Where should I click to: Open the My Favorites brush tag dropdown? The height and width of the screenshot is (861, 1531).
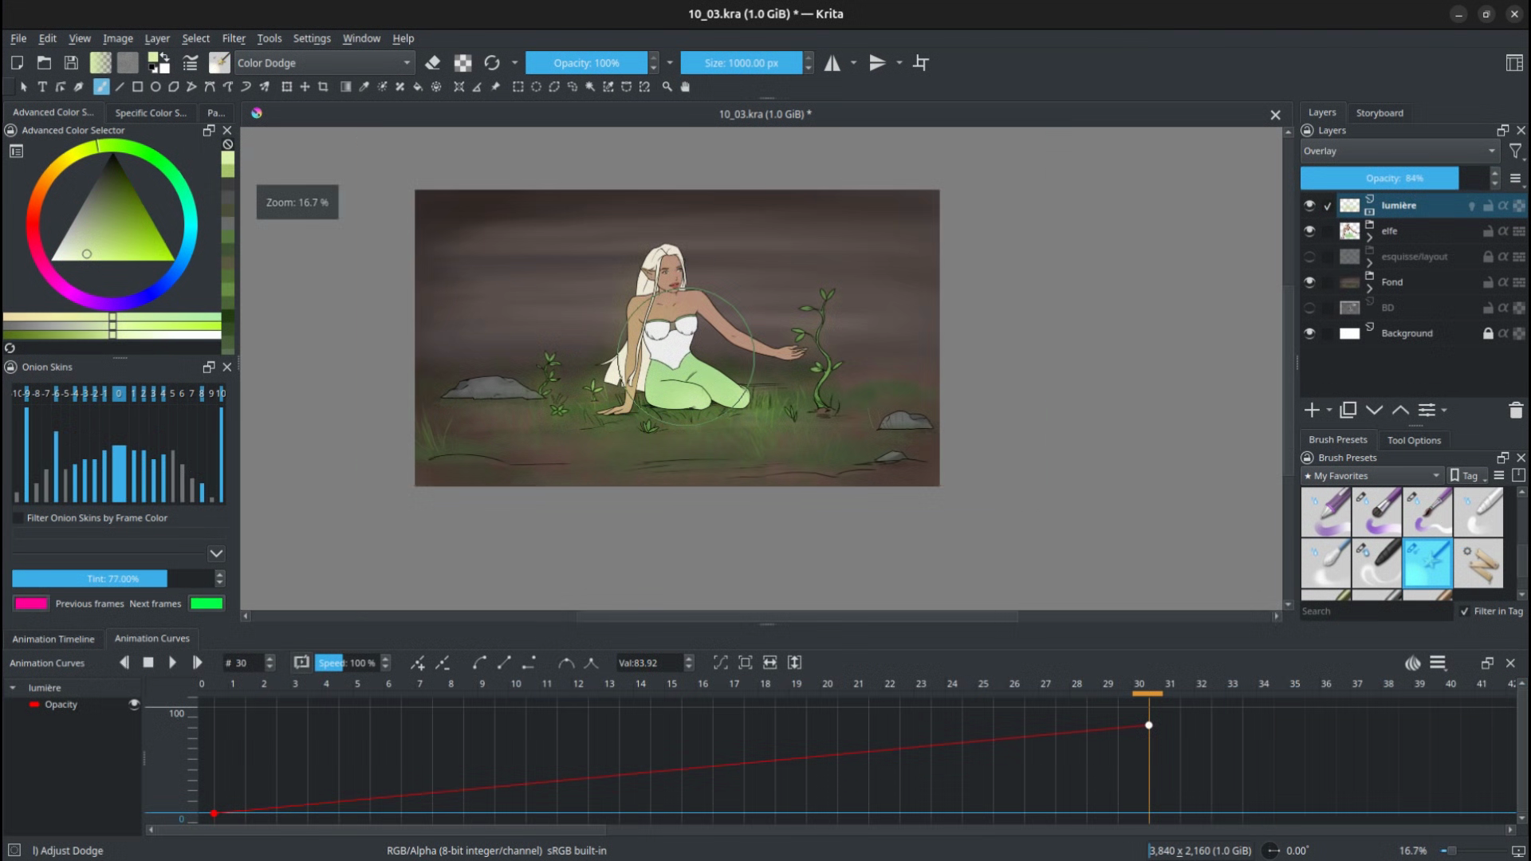pos(1372,475)
